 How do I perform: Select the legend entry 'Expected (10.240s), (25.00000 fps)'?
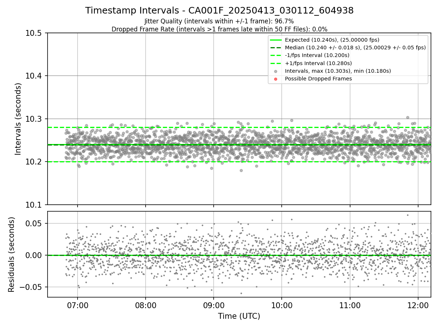[332, 40]
